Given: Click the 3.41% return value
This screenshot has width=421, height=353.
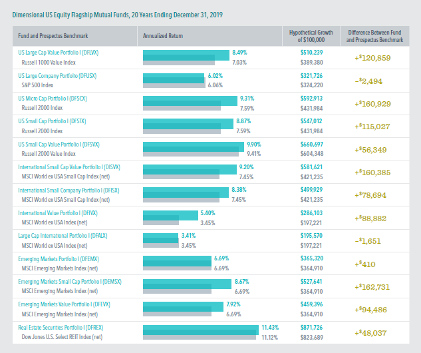Looking at the screenshot, I should pyautogui.click(x=188, y=236).
